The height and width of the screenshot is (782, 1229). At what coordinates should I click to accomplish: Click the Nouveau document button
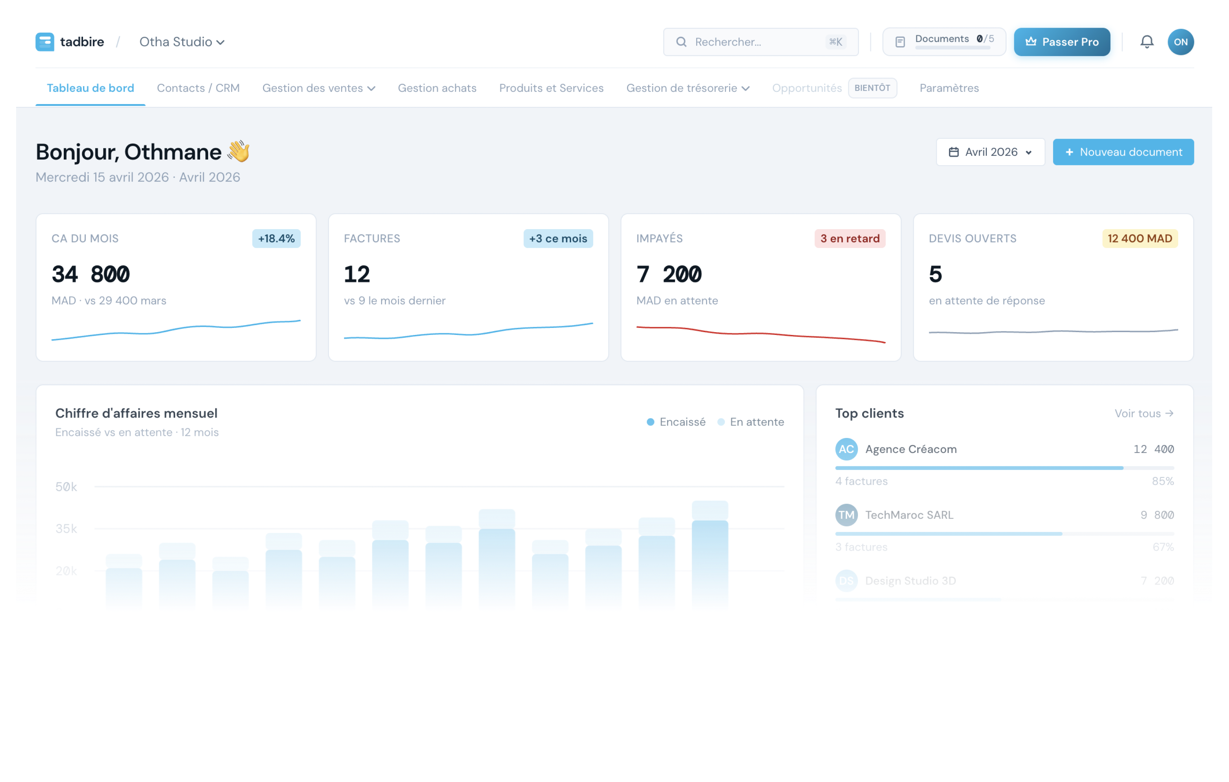[1123, 152]
